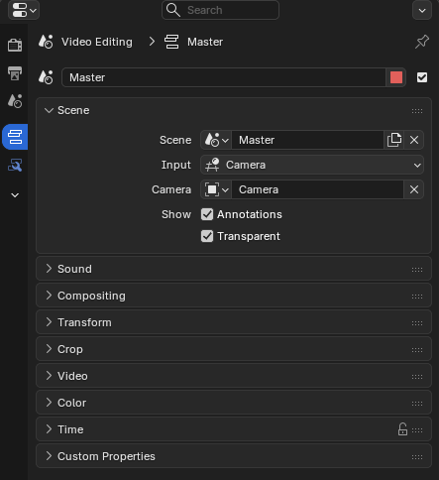Click the Scene panel drag grip
Viewport: 439px width, 480px height.
417,111
